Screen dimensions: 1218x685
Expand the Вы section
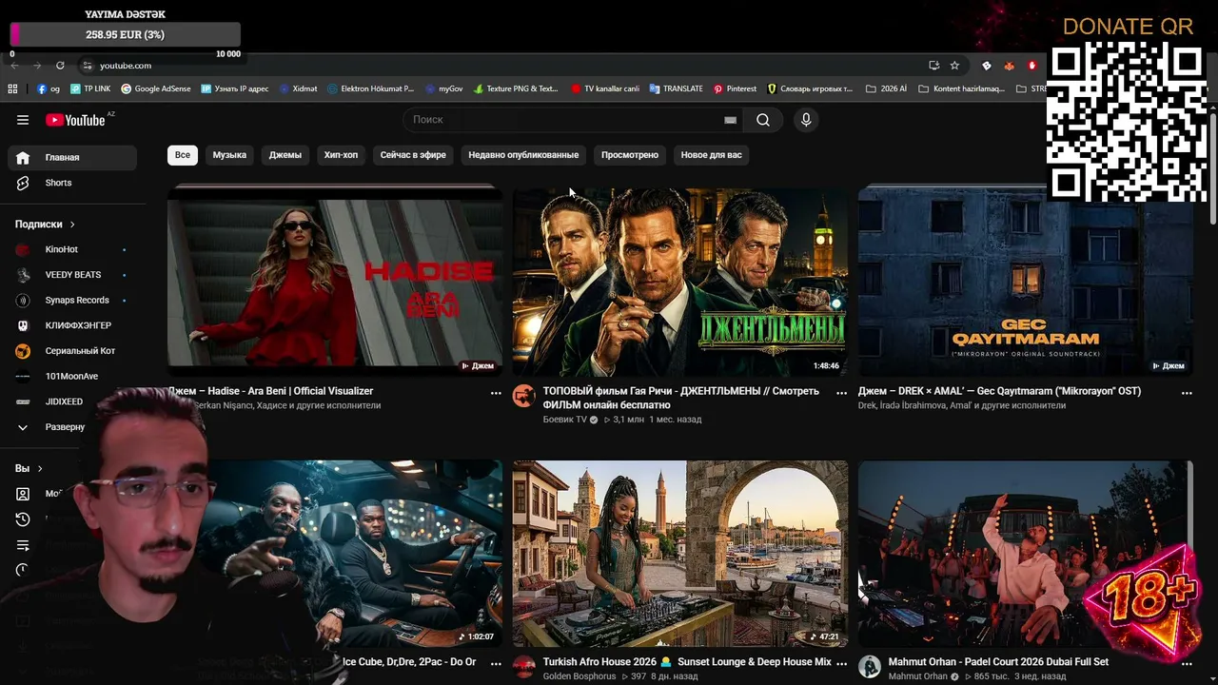pyautogui.click(x=29, y=468)
